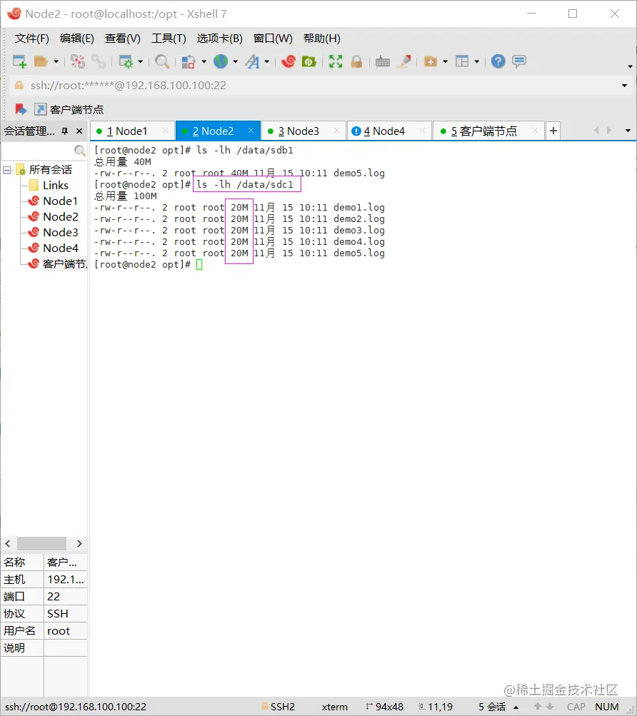Open the address bar history dropdown
Viewport: 637px width, 716px height.
624,86
